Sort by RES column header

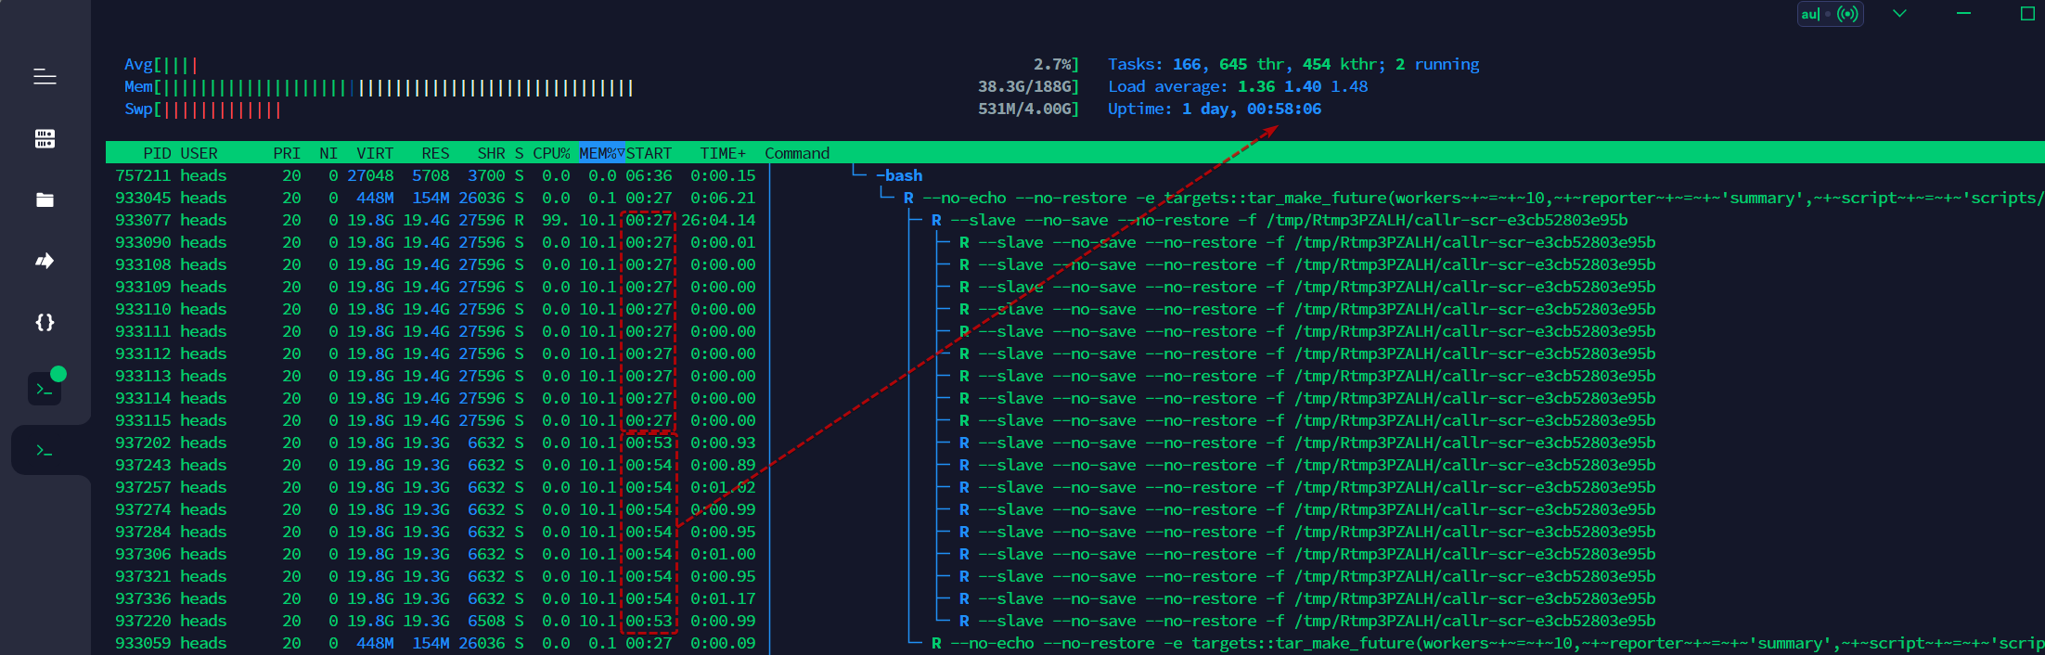pyautogui.click(x=435, y=153)
